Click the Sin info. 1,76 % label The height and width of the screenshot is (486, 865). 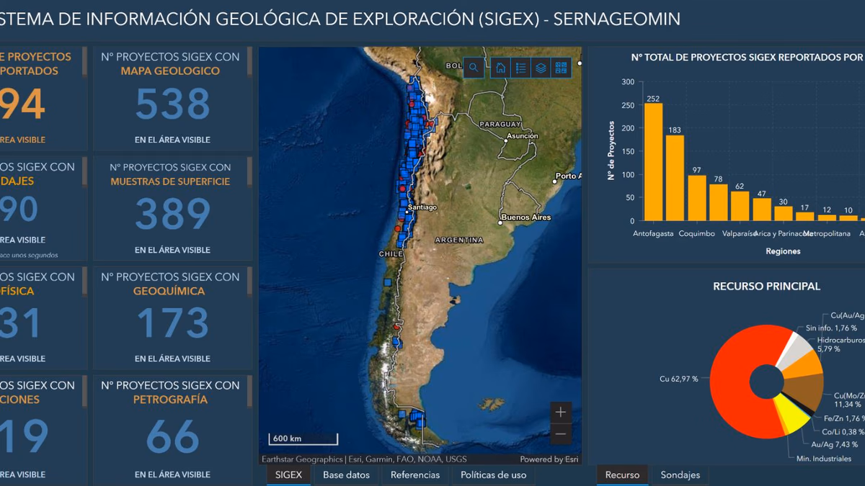(831, 328)
